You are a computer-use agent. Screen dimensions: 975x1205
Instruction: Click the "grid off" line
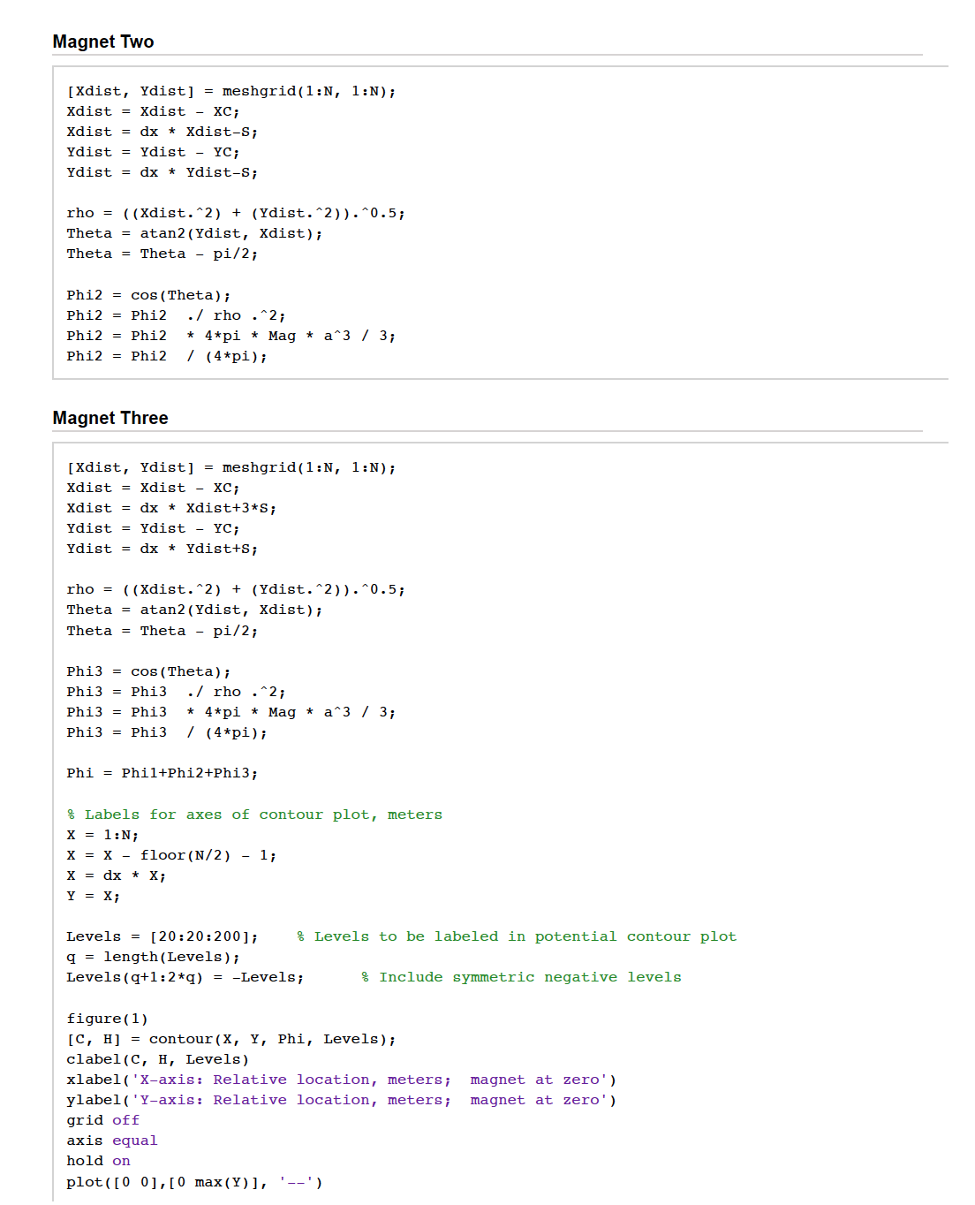point(102,1120)
